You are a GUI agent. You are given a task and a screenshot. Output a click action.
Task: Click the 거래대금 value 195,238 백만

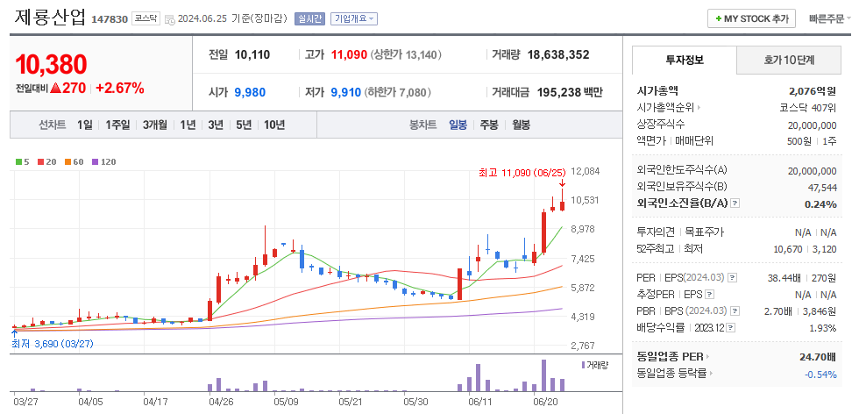coord(570,92)
